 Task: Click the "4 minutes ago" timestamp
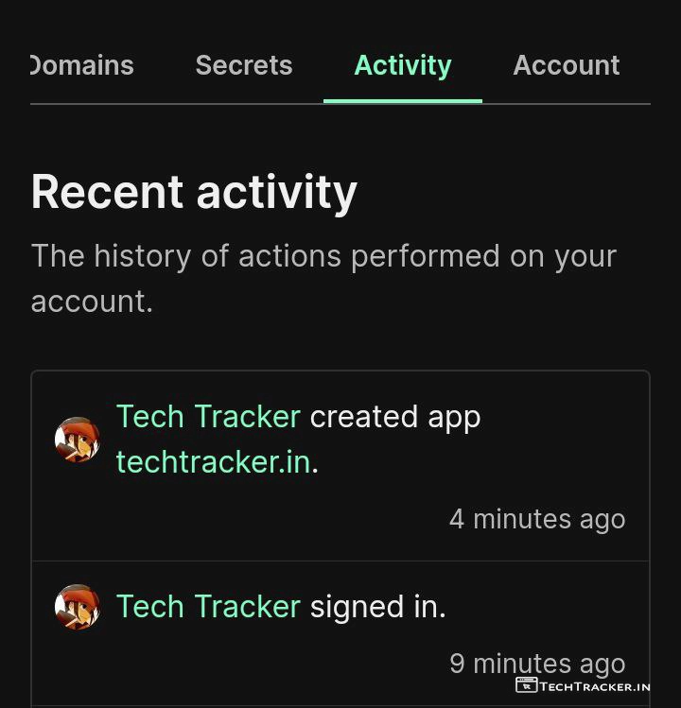tap(536, 519)
